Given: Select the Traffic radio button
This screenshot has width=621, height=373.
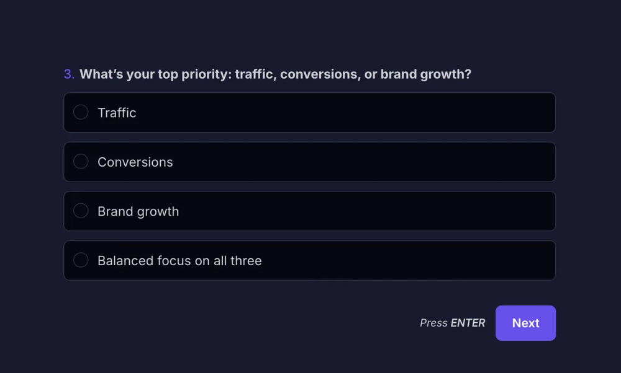Looking at the screenshot, I should [81, 112].
